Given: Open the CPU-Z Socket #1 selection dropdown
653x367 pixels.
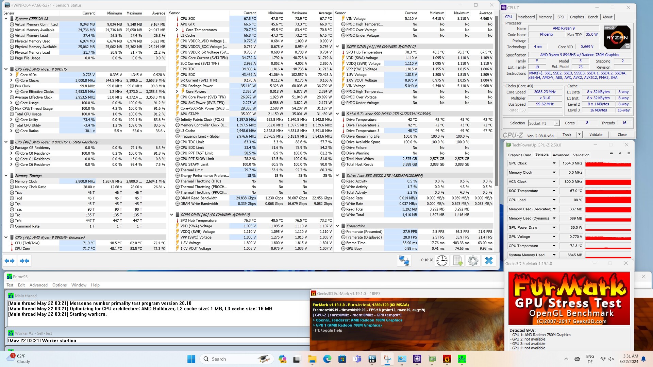Looking at the screenshot, I should tap(556, 123).
